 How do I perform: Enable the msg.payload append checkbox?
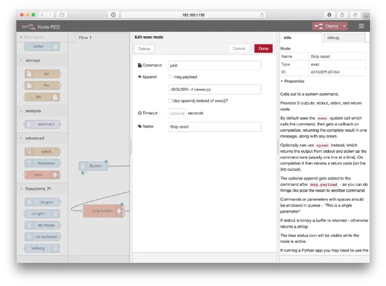[x=170, y=77]
